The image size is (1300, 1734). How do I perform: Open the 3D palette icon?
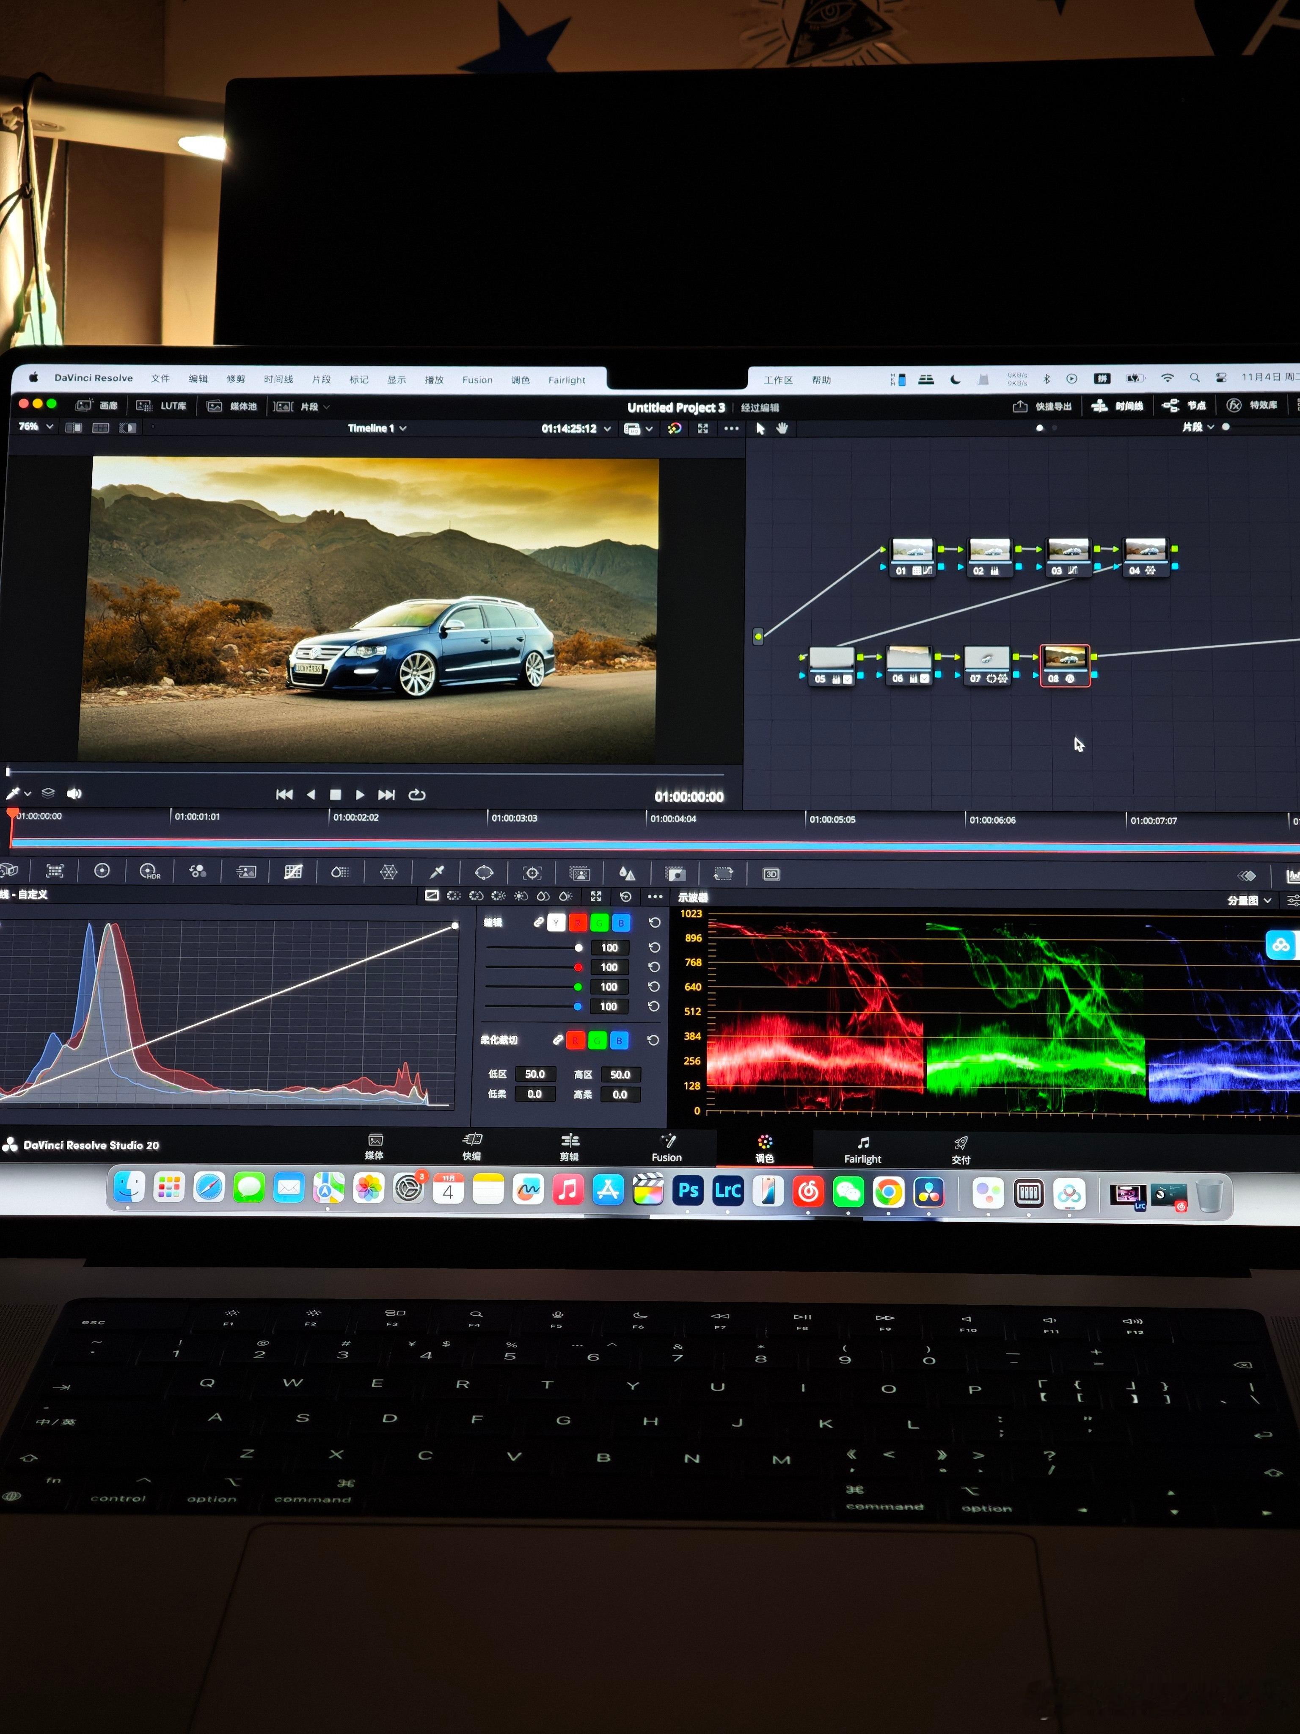(x=771, y=874)
